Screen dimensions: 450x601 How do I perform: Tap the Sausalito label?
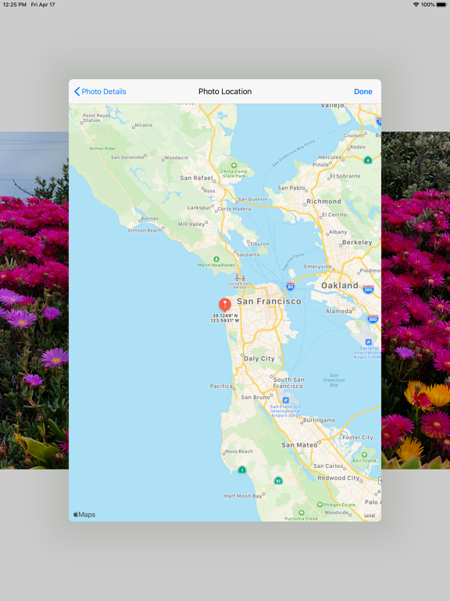tap(248, 254)
